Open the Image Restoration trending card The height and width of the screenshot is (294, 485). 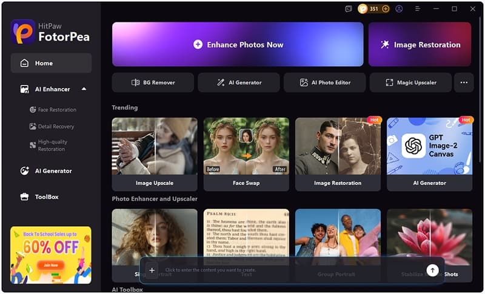[x=338, y=154]
